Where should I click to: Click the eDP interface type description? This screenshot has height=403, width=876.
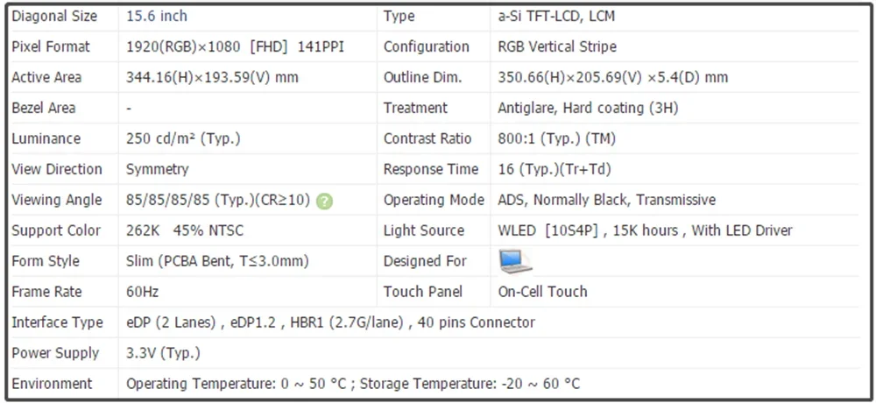pyautogui.click(x=330, y=322)
